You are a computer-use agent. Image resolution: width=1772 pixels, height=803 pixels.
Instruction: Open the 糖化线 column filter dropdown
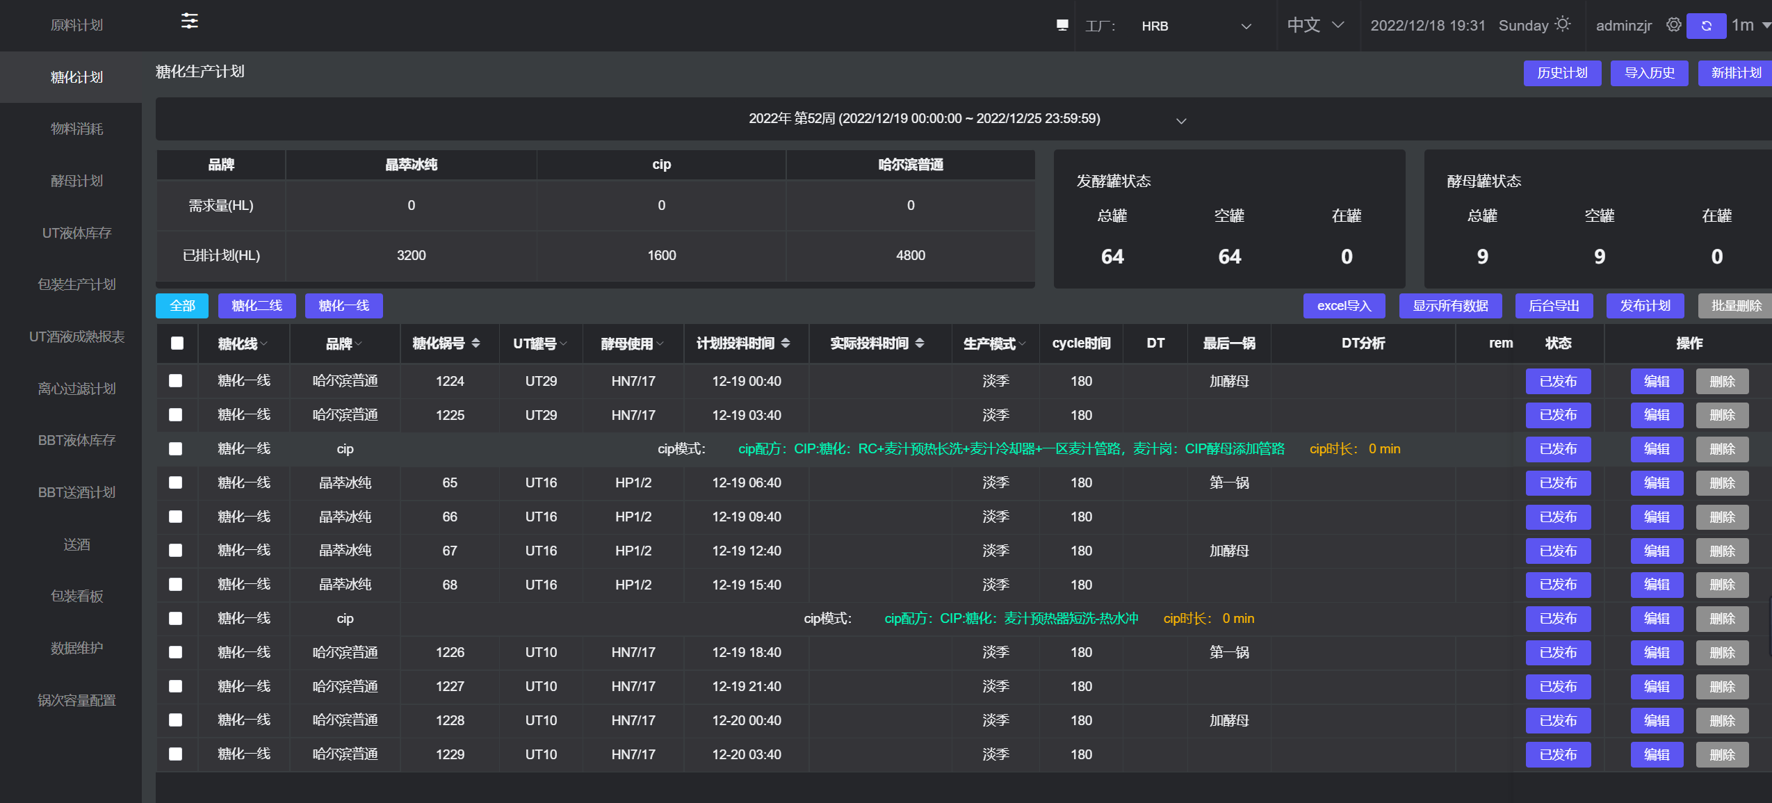264,343
